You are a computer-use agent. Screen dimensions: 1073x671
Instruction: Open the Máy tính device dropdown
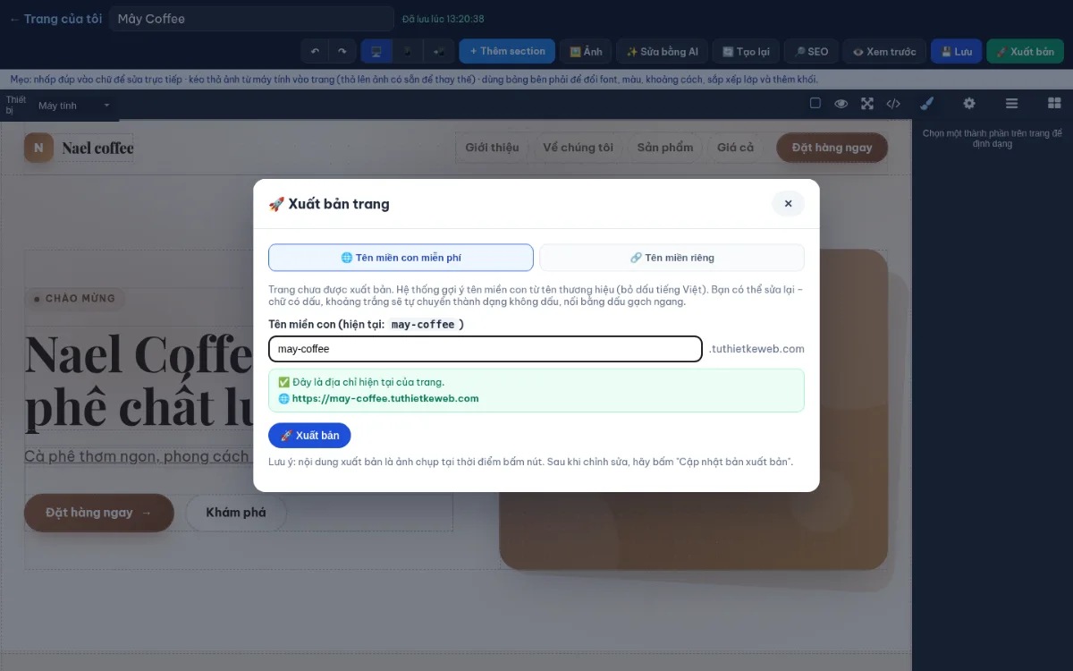coord(74,106)
